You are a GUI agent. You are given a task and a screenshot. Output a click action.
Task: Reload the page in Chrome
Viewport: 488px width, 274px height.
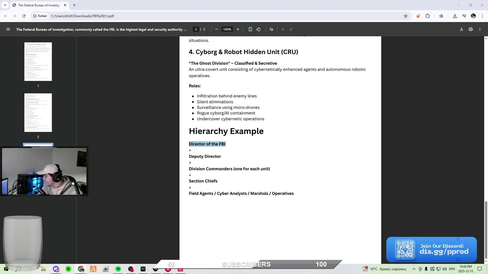(24, 16)
